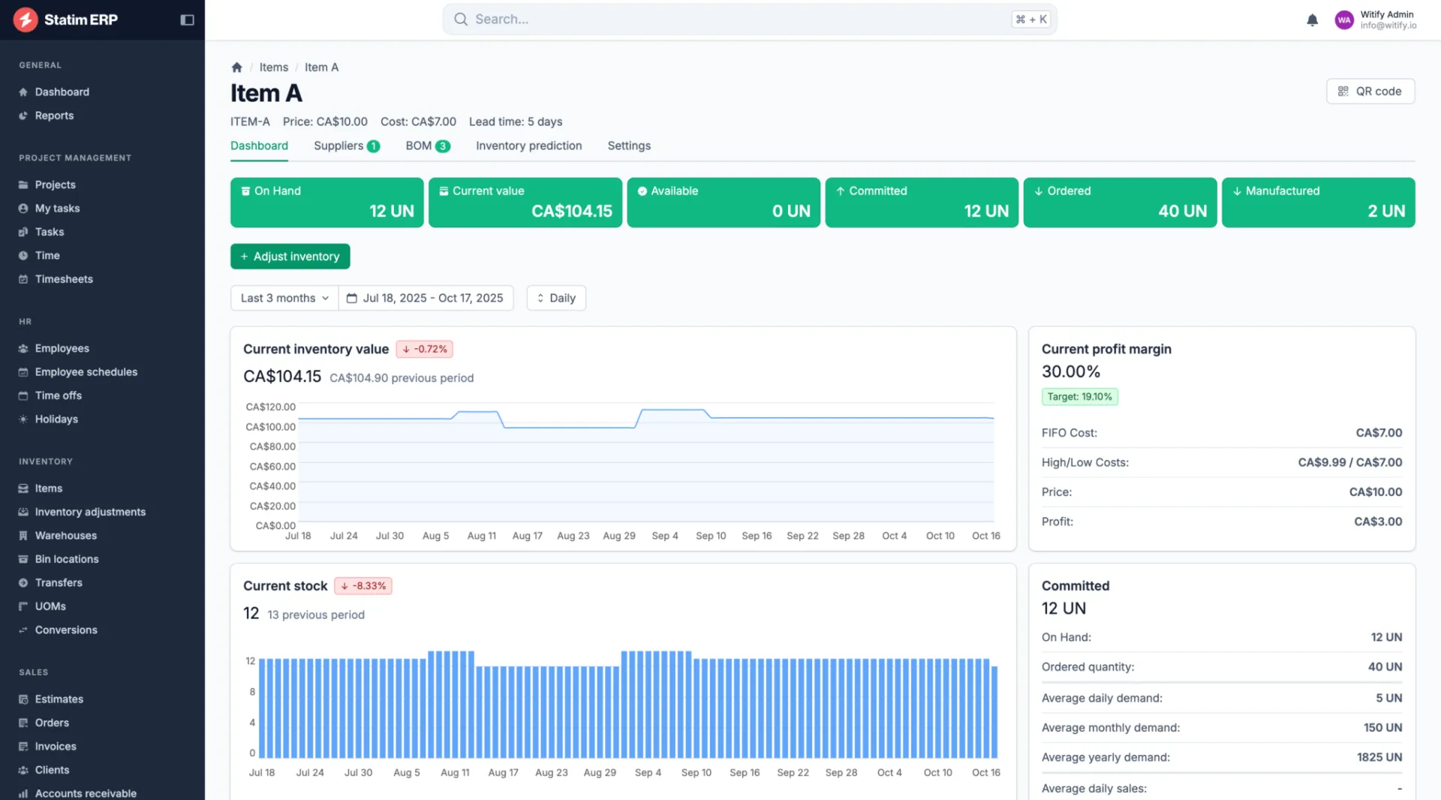The width and height of the screenshot is (1441, 800).
Task: Click the Tasks icon in sidebar
Action: [x=23, y=232]
